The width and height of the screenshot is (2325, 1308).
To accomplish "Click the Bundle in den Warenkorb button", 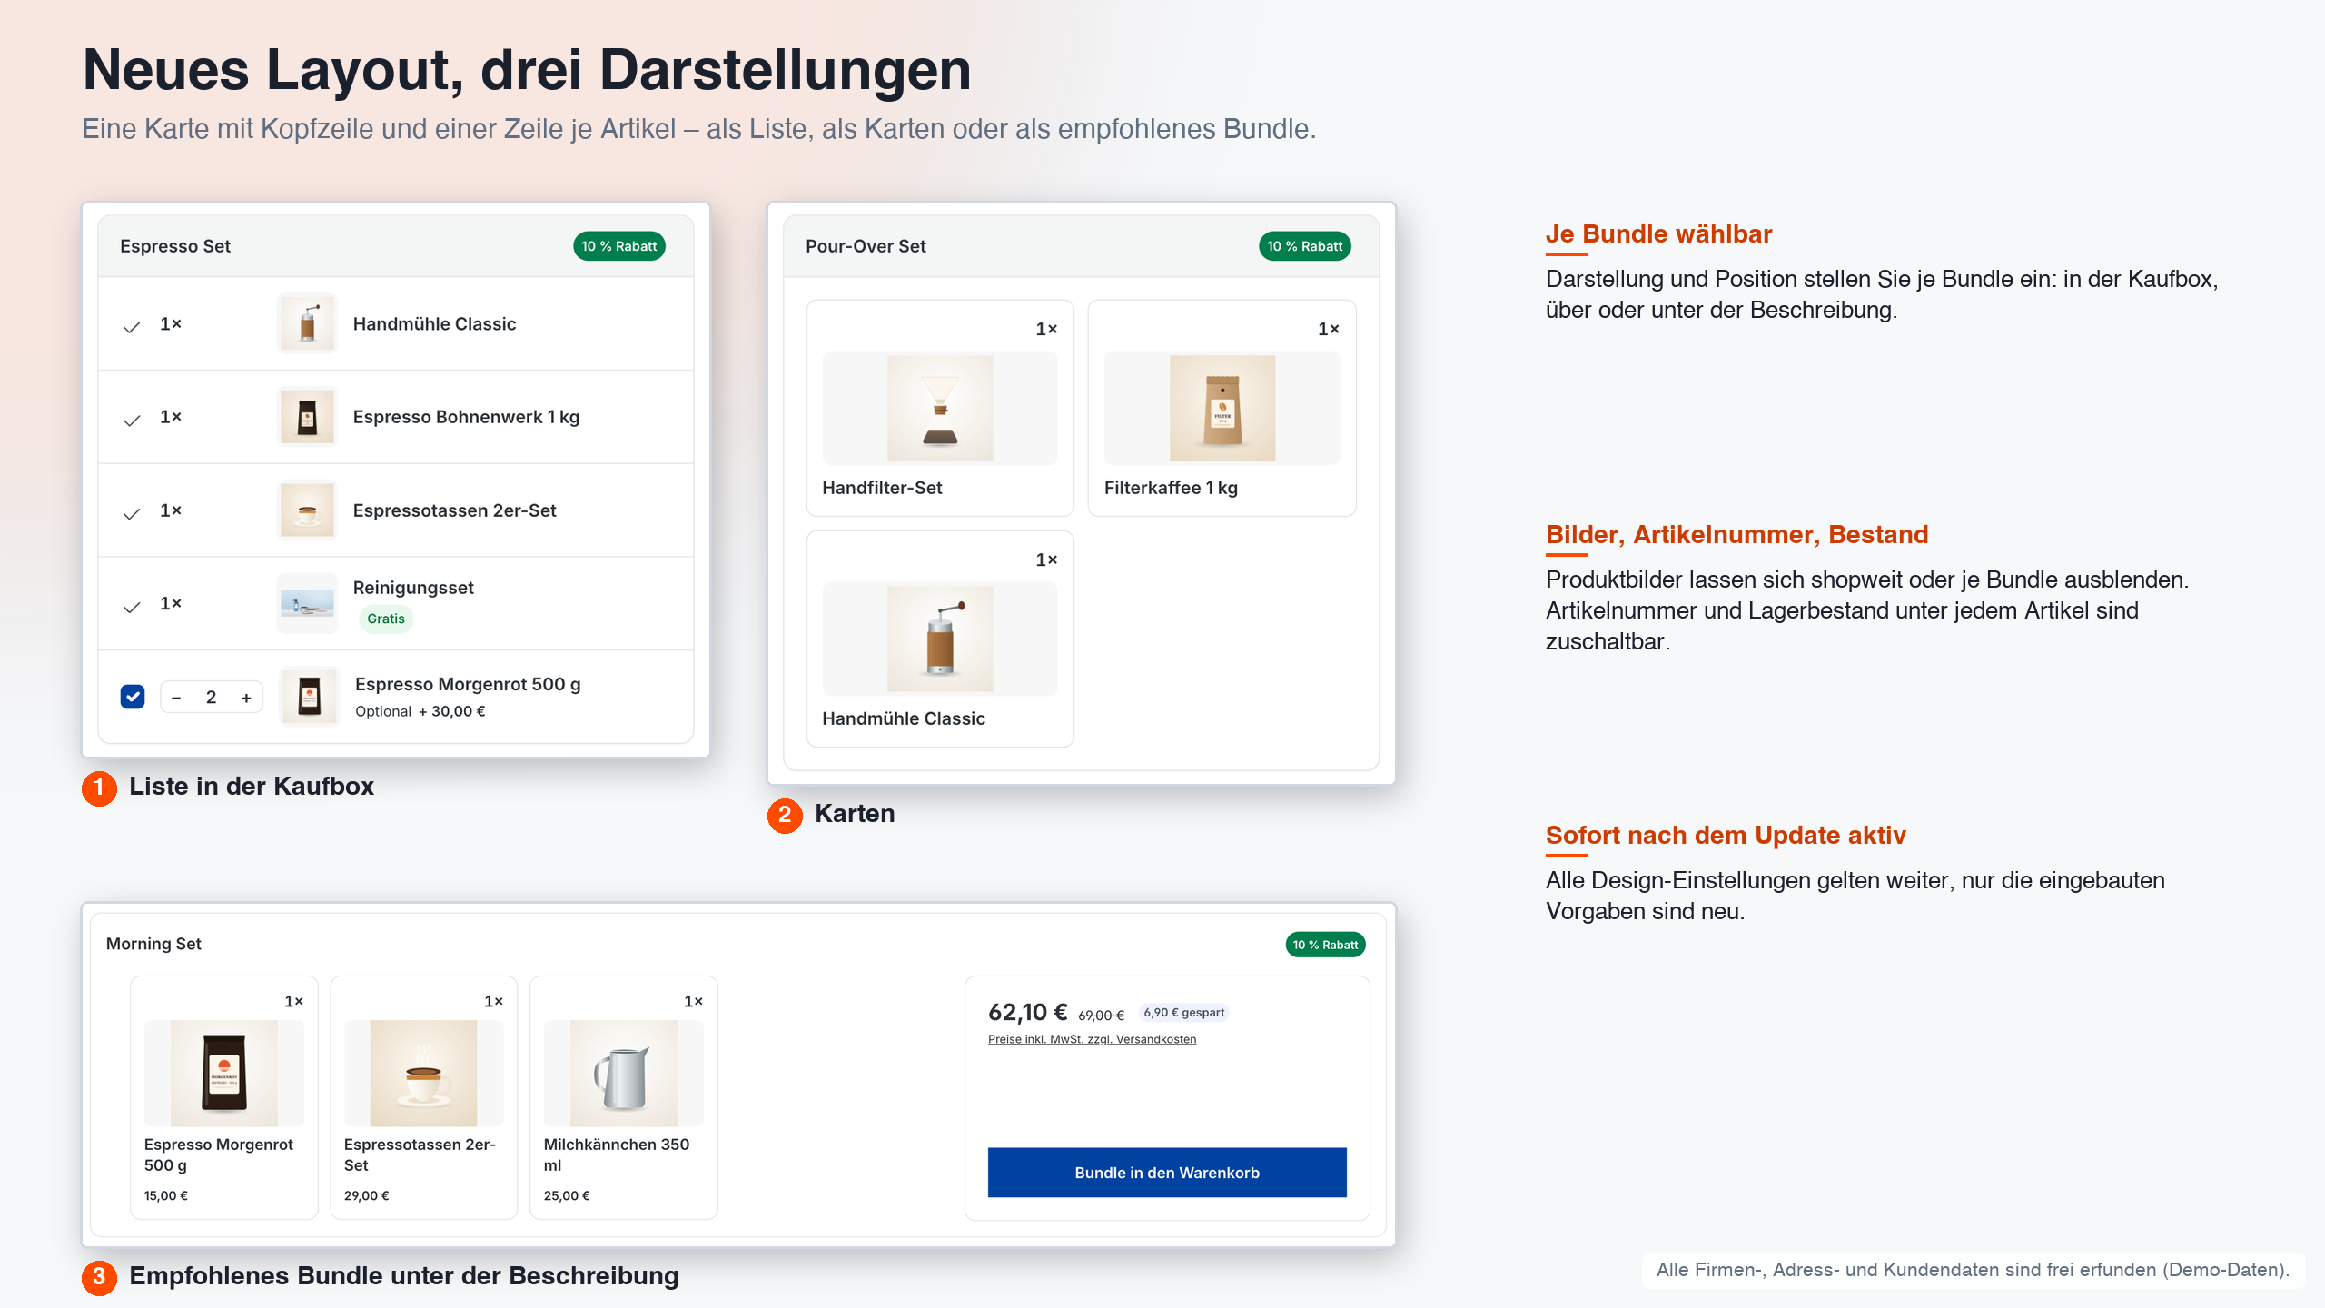I will (1167, 1173).
